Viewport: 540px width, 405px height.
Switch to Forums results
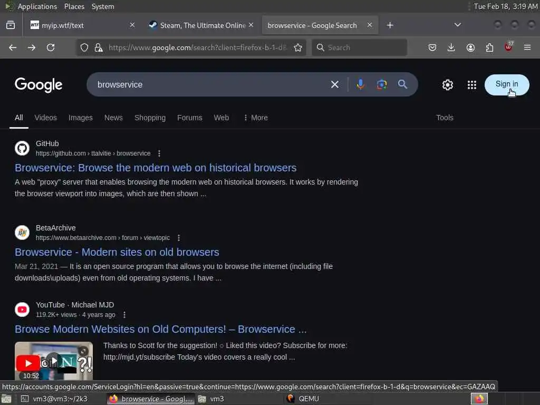click(190, 118)
